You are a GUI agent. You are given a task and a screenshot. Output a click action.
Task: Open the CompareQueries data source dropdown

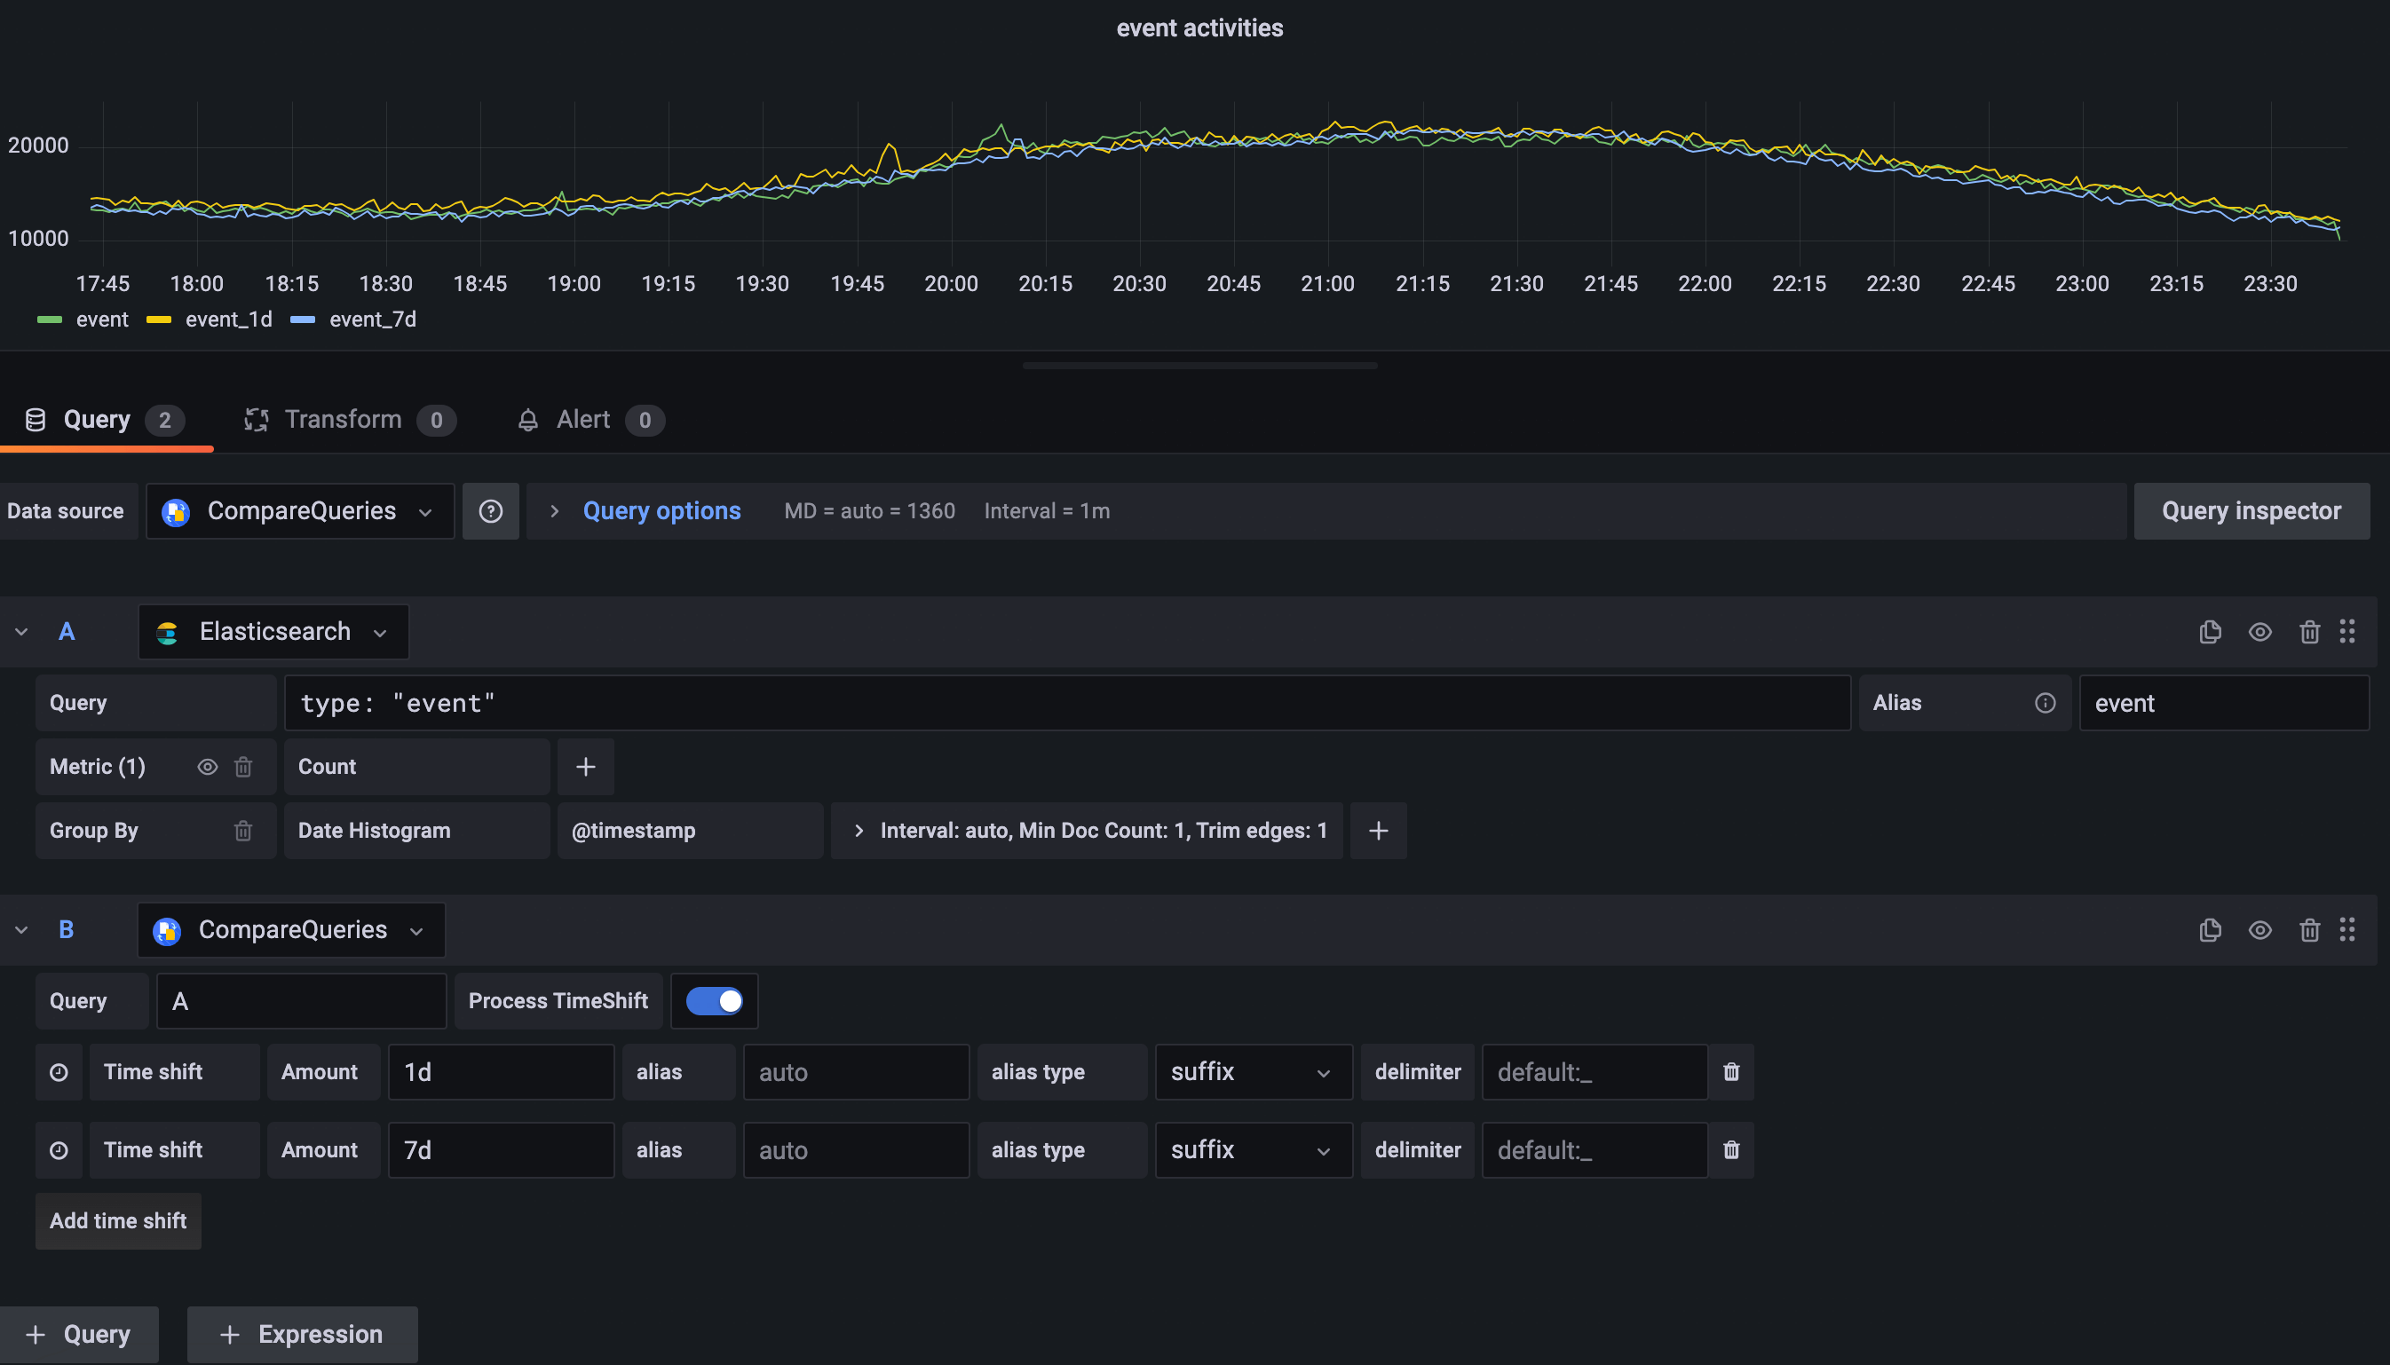tap(300, 511)
